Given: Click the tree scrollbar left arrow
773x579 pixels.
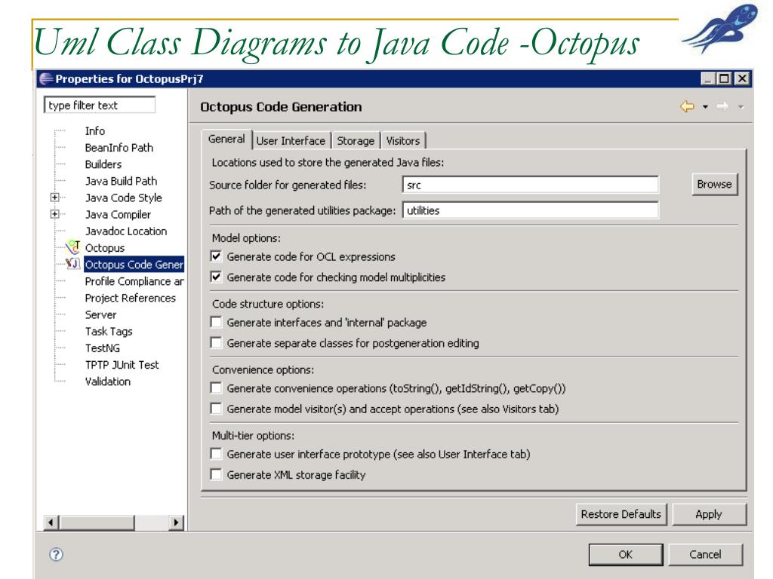Looking at the screenshot, I should [51, 522].
